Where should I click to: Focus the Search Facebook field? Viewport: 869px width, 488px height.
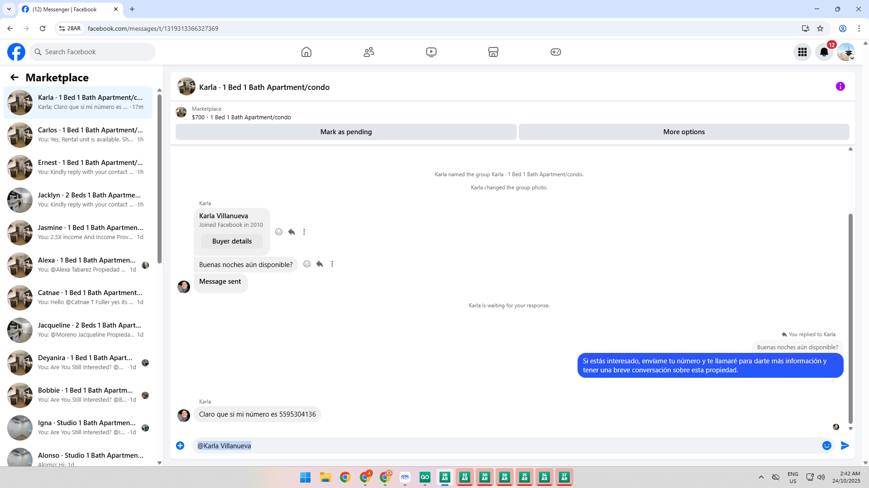point(92,52)
